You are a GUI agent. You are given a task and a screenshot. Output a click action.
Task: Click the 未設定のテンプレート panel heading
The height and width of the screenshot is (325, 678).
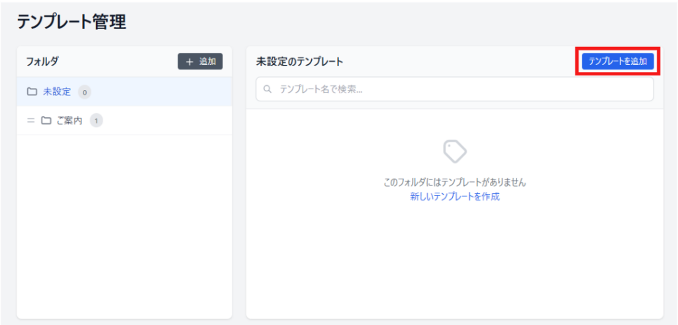pos(299,62)
